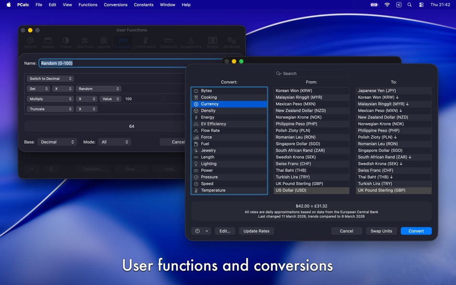This screenshot has height=285, width=456.
Task: Open the Theme settings pane
Action: [67, 42]
